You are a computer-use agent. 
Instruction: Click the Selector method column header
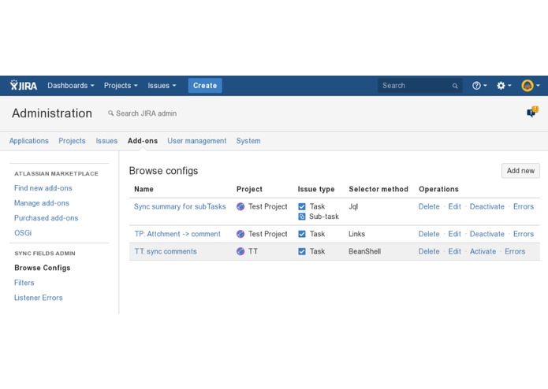[x=378, y=189]
